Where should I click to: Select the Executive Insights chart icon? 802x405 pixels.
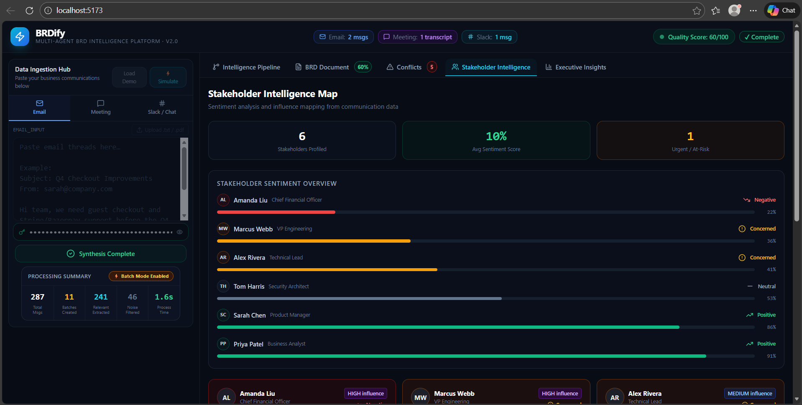click(549, 67)
